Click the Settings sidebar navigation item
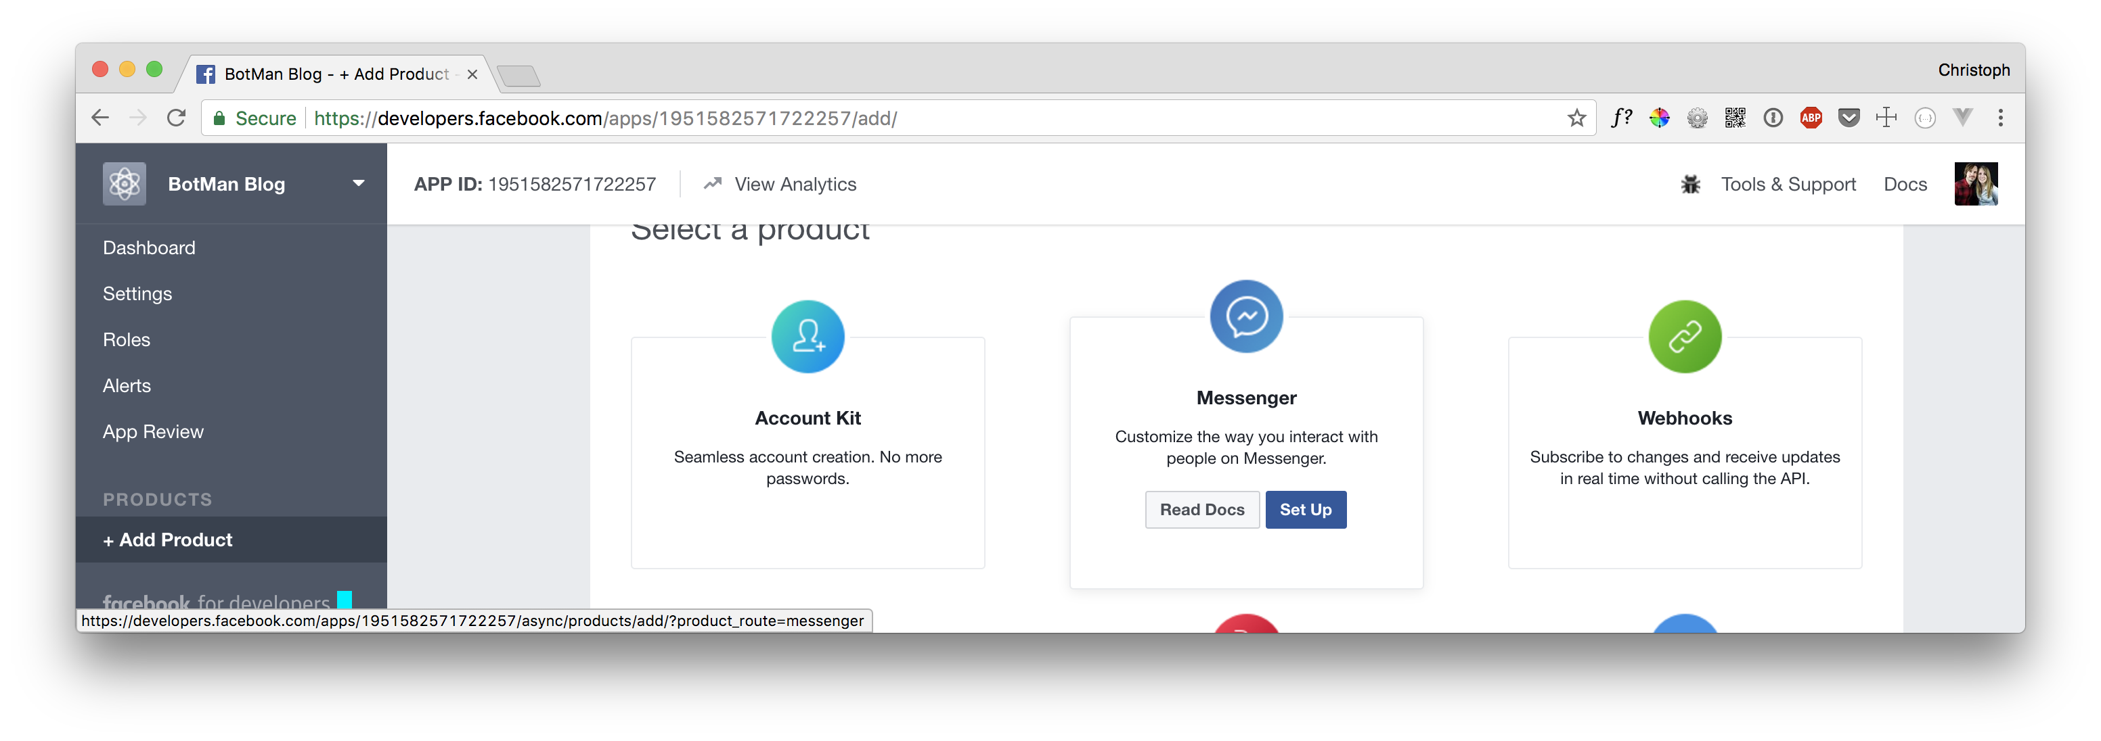 [137, 293]
